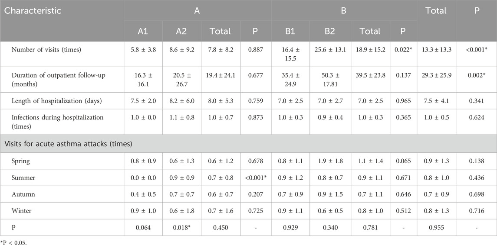
Task: Select the group B header cell
Action: [343, 10]
